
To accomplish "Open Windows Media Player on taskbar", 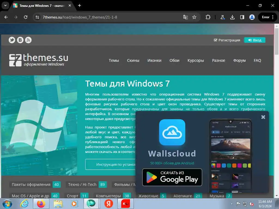I will coord(74,204).
